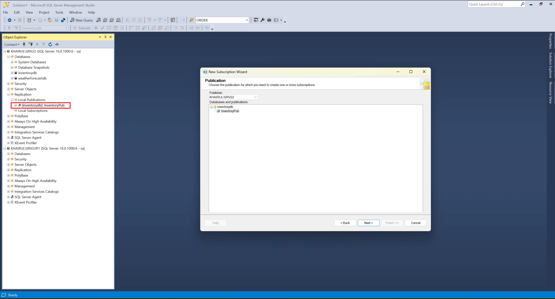Click the Open File folder icon

(x=50, y=20)
